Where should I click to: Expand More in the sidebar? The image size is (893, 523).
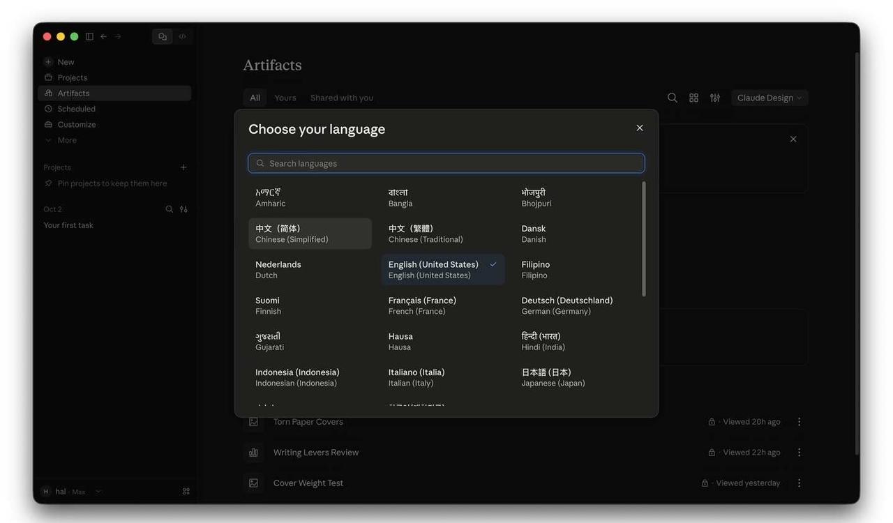point(114,140)
